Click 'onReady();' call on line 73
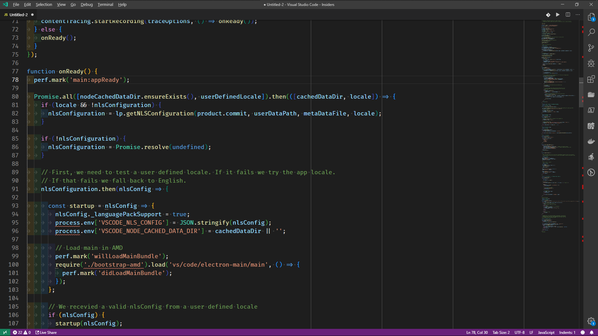The width and height of the screenshot is (598, 336). tap(59, 38)
